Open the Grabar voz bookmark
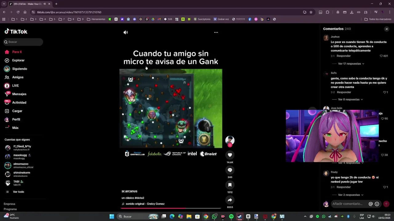 (221, 19)
